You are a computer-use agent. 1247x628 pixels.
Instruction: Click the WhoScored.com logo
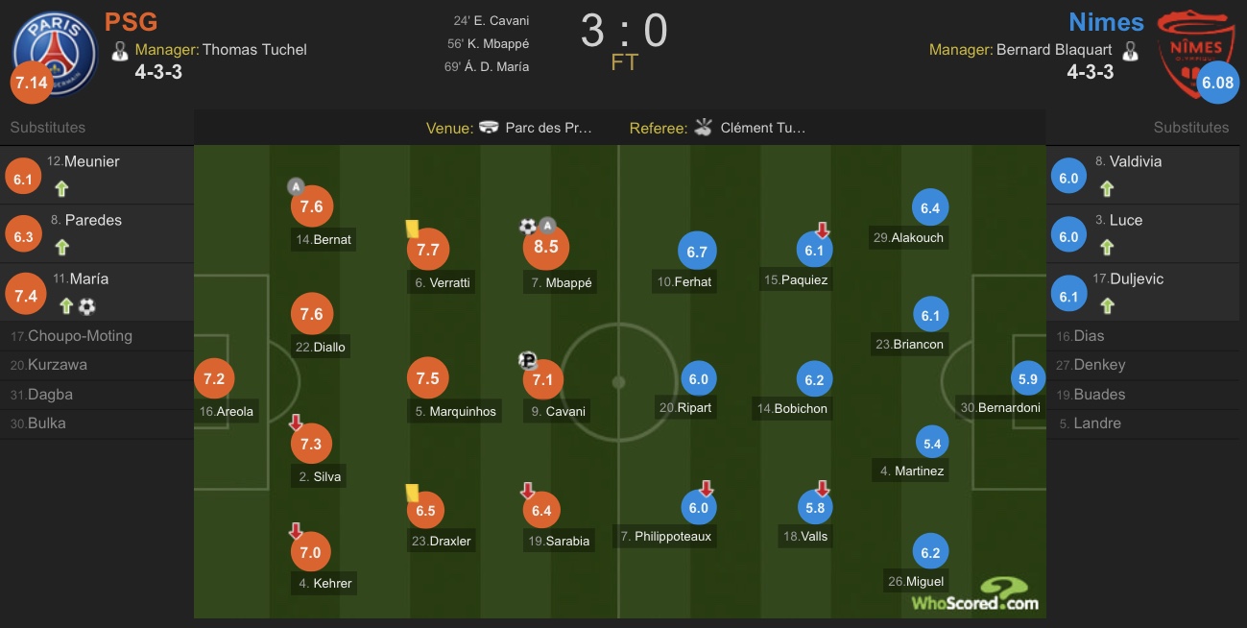tap(975, 595)
